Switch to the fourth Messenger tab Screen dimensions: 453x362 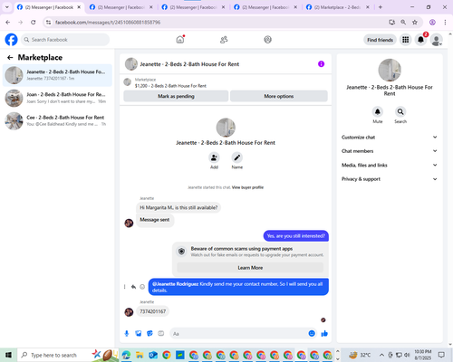[x=265, y=7]
